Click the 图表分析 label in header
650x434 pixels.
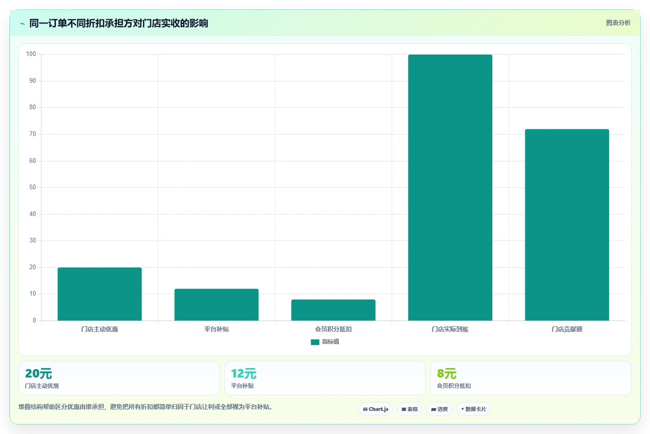tap(618, 23)
